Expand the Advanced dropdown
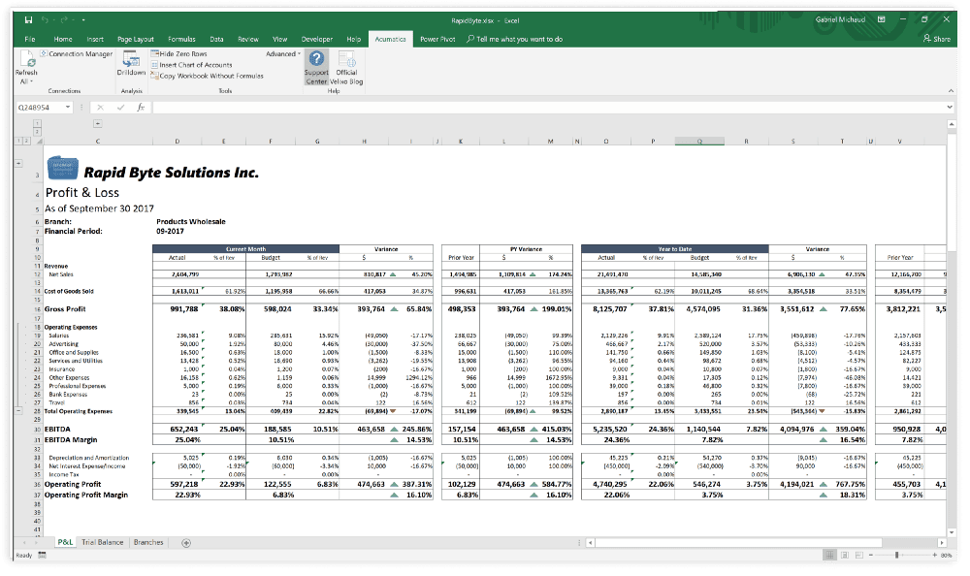 283,54
